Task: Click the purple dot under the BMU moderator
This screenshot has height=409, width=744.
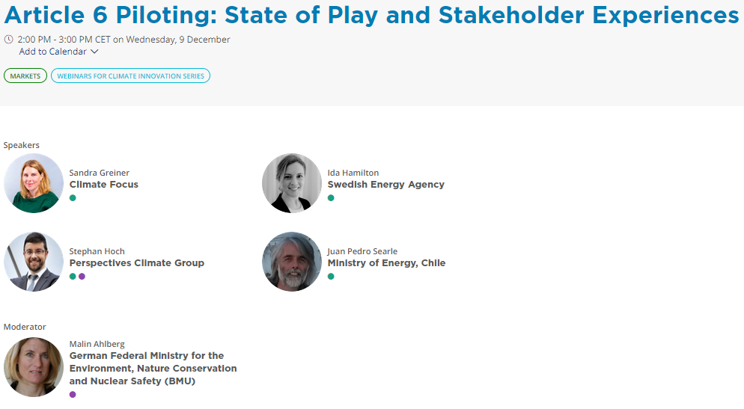Action: (73, 394)
